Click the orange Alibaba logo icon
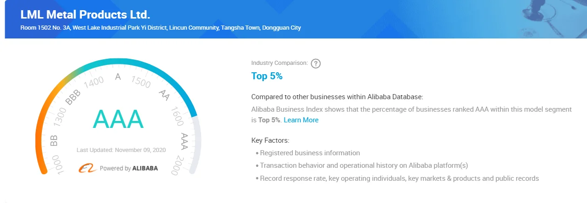Image resolution: width=587 pixels, height=203 pixels. point(87,168)
